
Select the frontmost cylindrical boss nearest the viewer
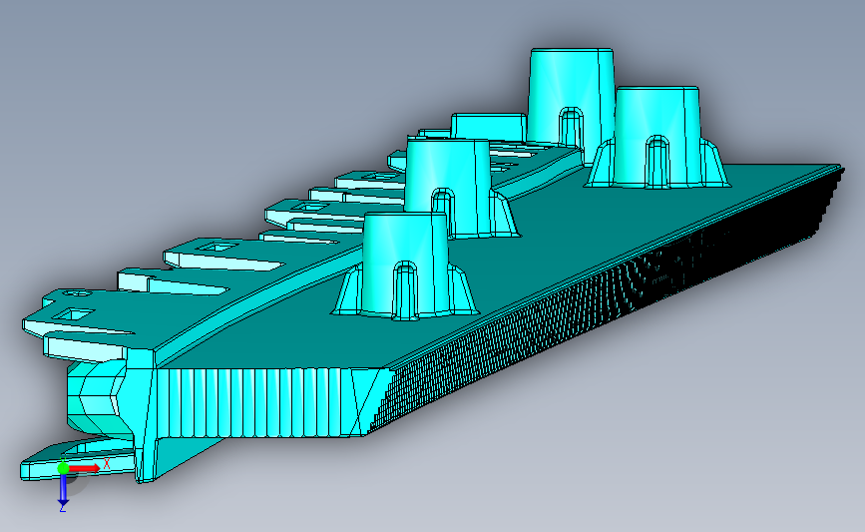point(405,265)
